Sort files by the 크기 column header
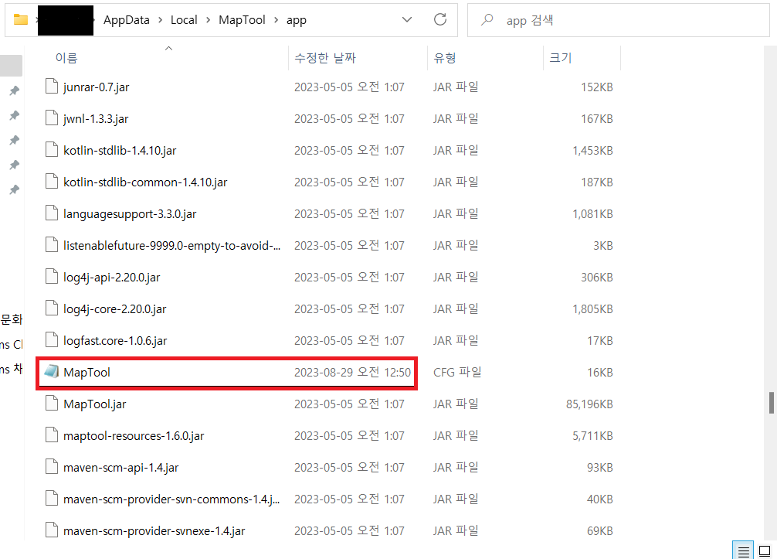 [560, 58]
